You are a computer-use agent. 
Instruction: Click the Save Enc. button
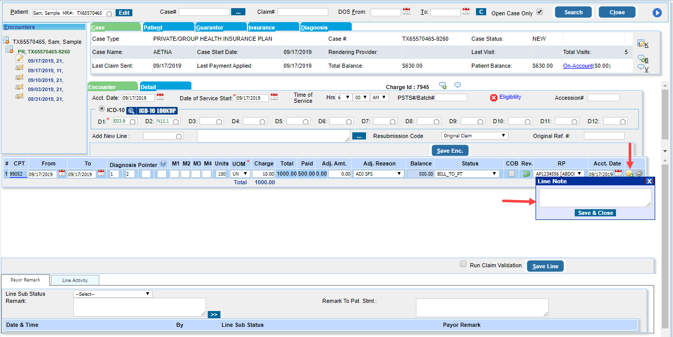450,151
